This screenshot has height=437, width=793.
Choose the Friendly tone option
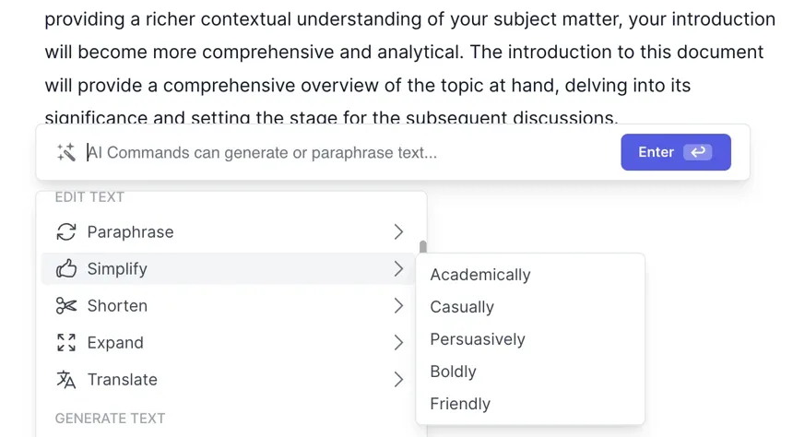[x=460, y=404]
